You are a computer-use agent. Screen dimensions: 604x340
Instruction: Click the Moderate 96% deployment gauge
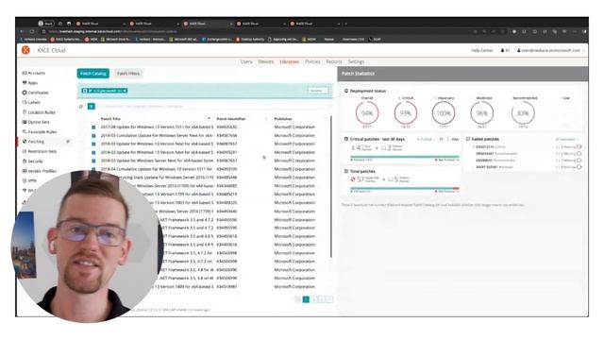482,113
